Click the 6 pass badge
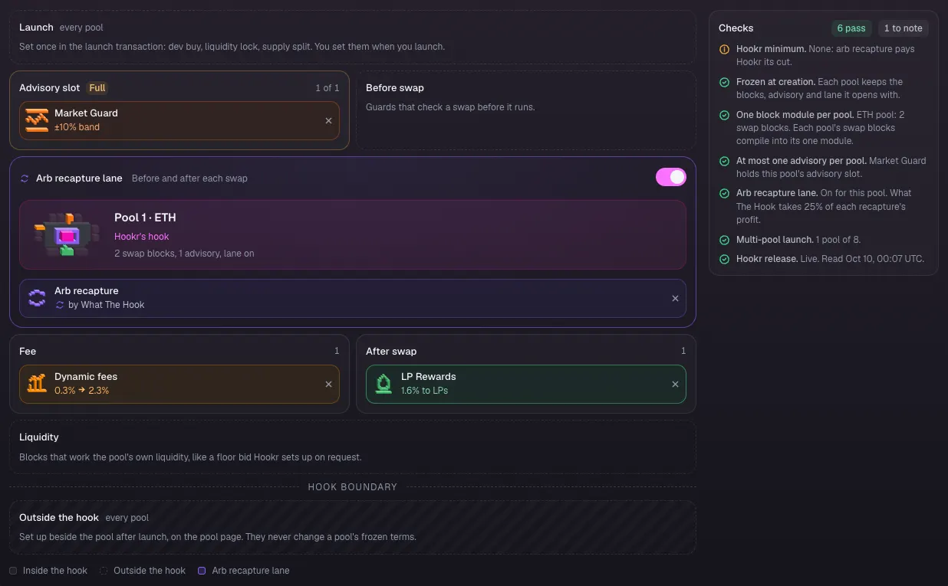 (x=851, y=28)
